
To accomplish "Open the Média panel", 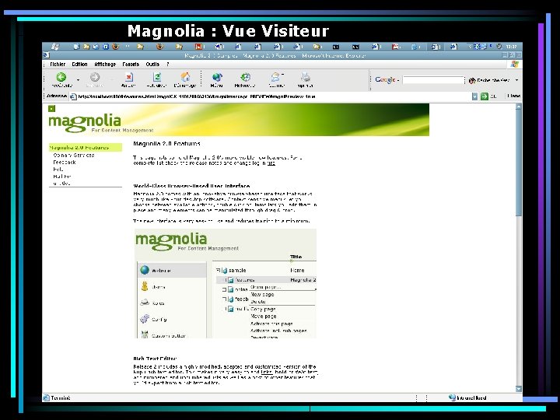I will [x=217, y=79].
